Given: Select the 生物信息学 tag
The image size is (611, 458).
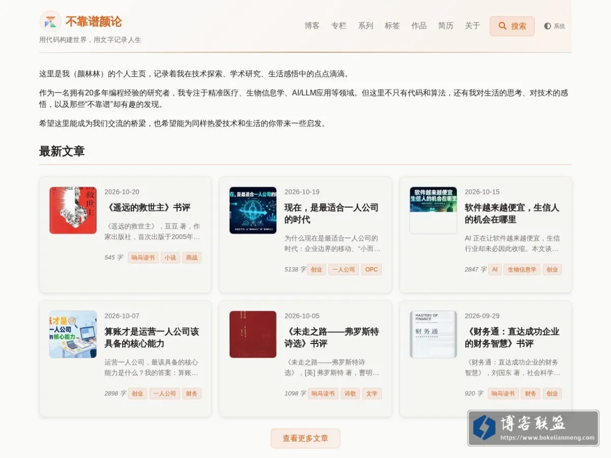Looking at the screenshot, I should point(522,270).
